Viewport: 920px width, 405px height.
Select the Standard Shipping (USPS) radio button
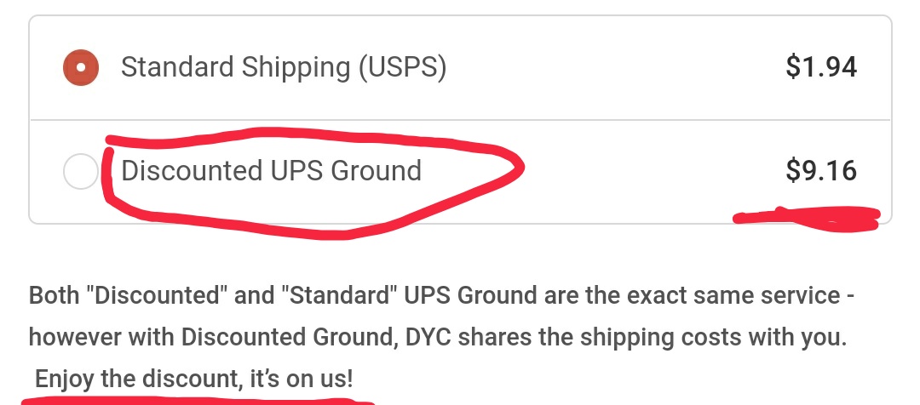[81, 67]
